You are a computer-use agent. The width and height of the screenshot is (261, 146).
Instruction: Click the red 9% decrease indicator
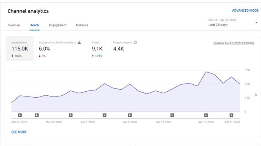tap(42, 56)
